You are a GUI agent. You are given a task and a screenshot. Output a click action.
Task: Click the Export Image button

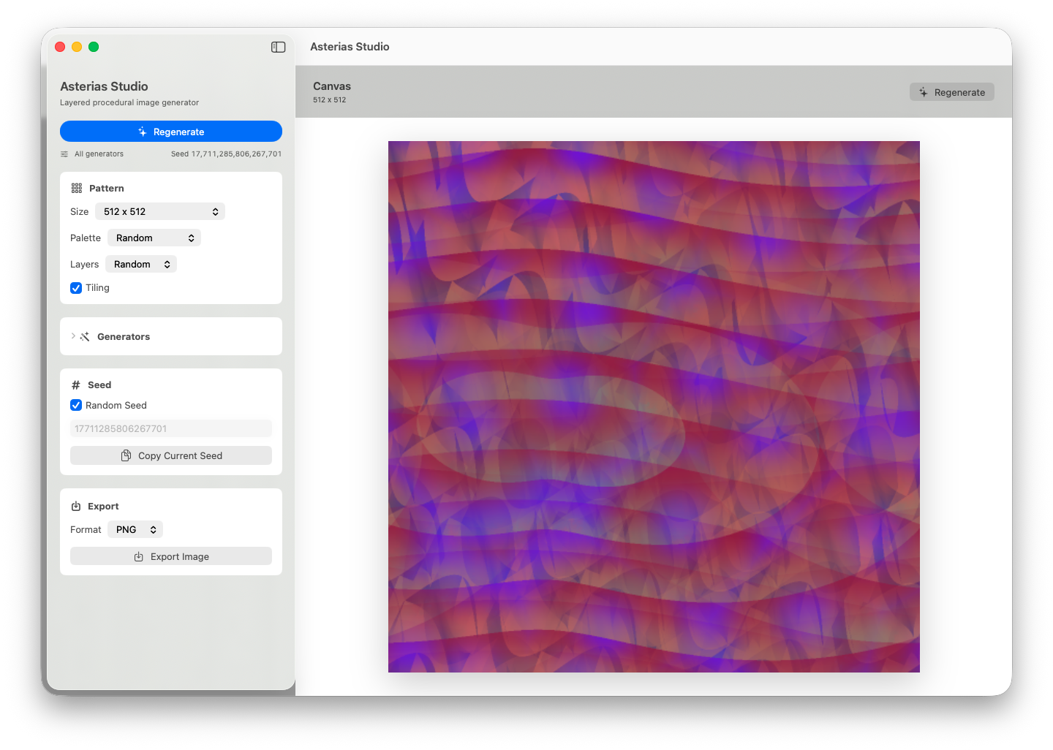click(171, 556)
